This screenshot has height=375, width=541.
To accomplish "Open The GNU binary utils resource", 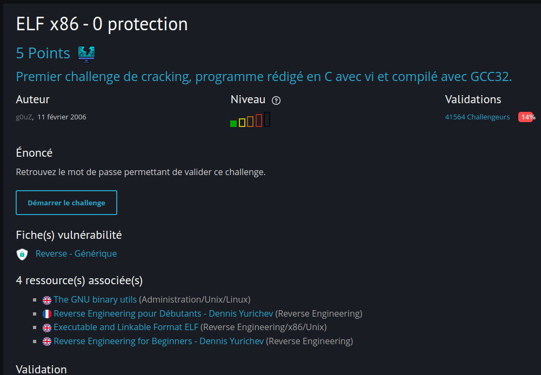I will point(95,300).
